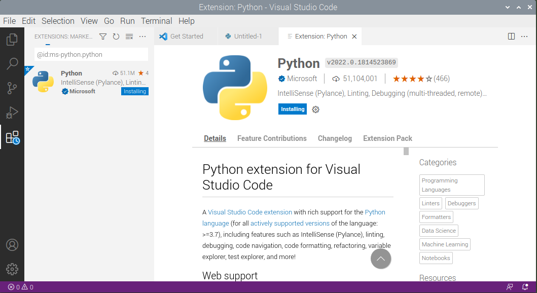Image resolution: width=537 pixels, height=293 pixels.
Task: Select the Debuggers category
Action: click(461, 203)
